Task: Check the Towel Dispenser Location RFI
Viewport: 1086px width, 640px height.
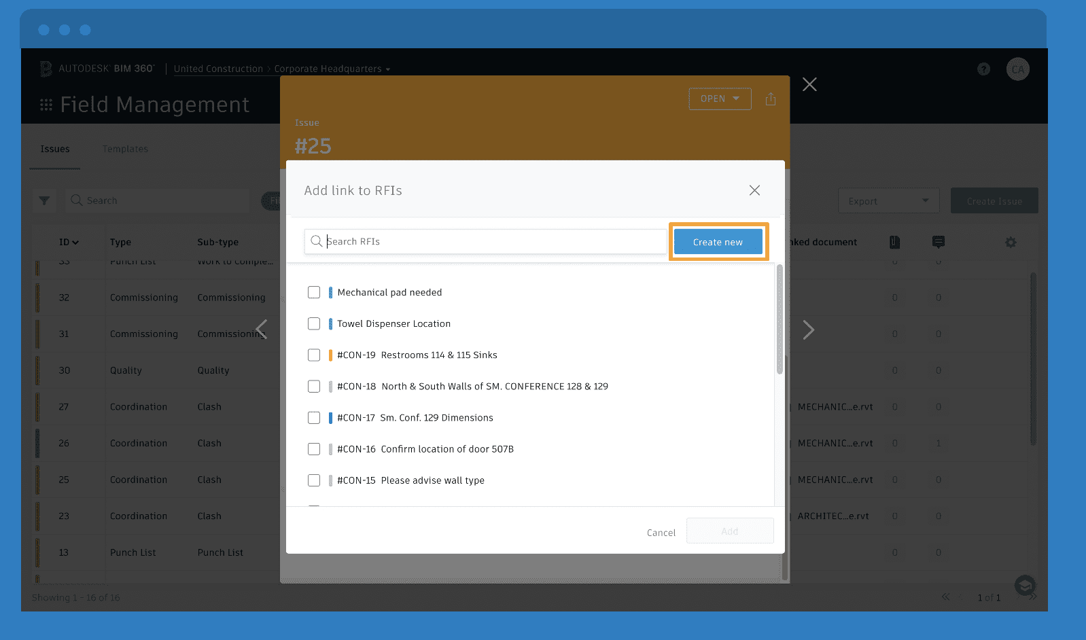Action: (x=314, y=323)
